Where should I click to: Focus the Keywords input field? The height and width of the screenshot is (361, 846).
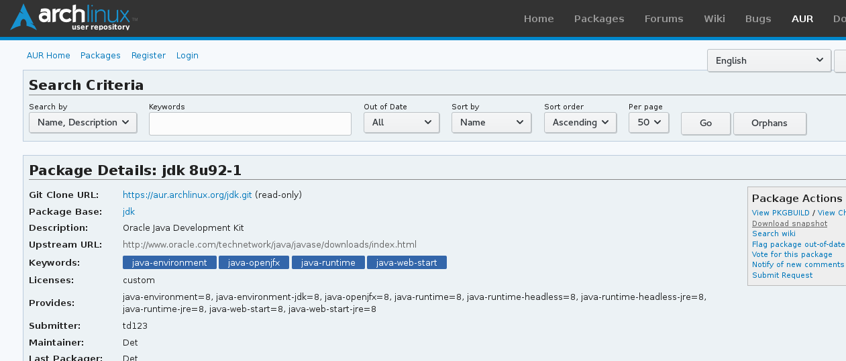coord(250,123)
